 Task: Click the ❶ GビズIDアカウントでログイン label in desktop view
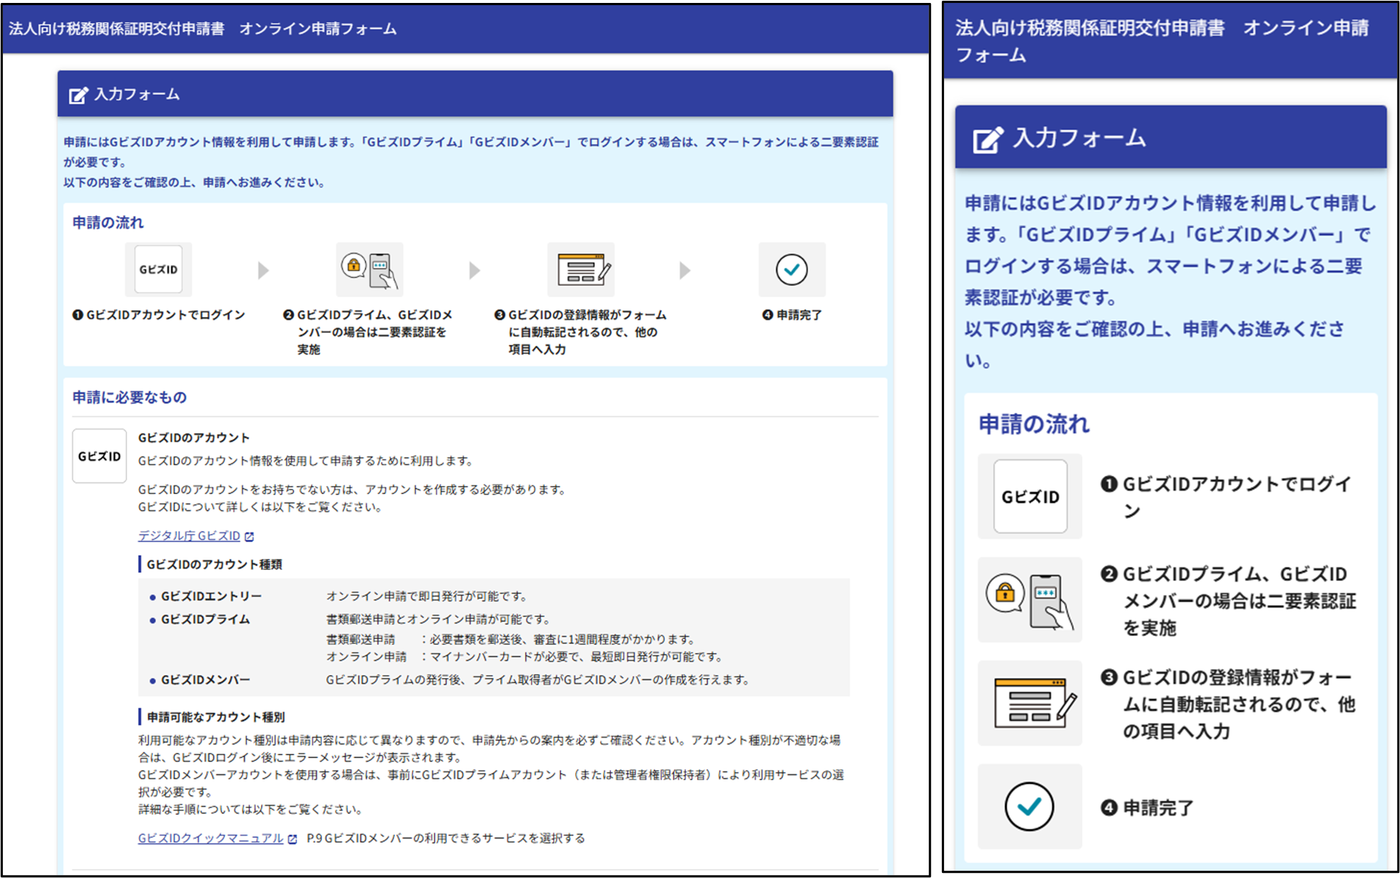coord(159,315)
